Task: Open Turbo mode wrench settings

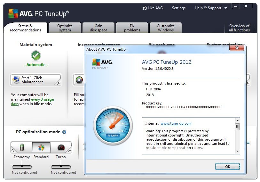Action: click(x=70, y=151)
